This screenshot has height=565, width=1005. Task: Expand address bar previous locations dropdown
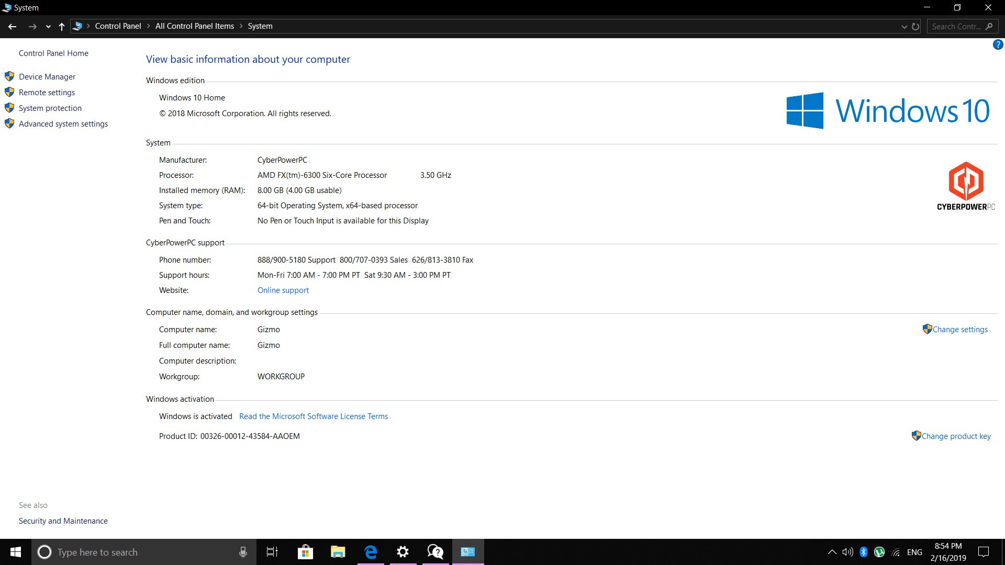click(x=904, y=27)
